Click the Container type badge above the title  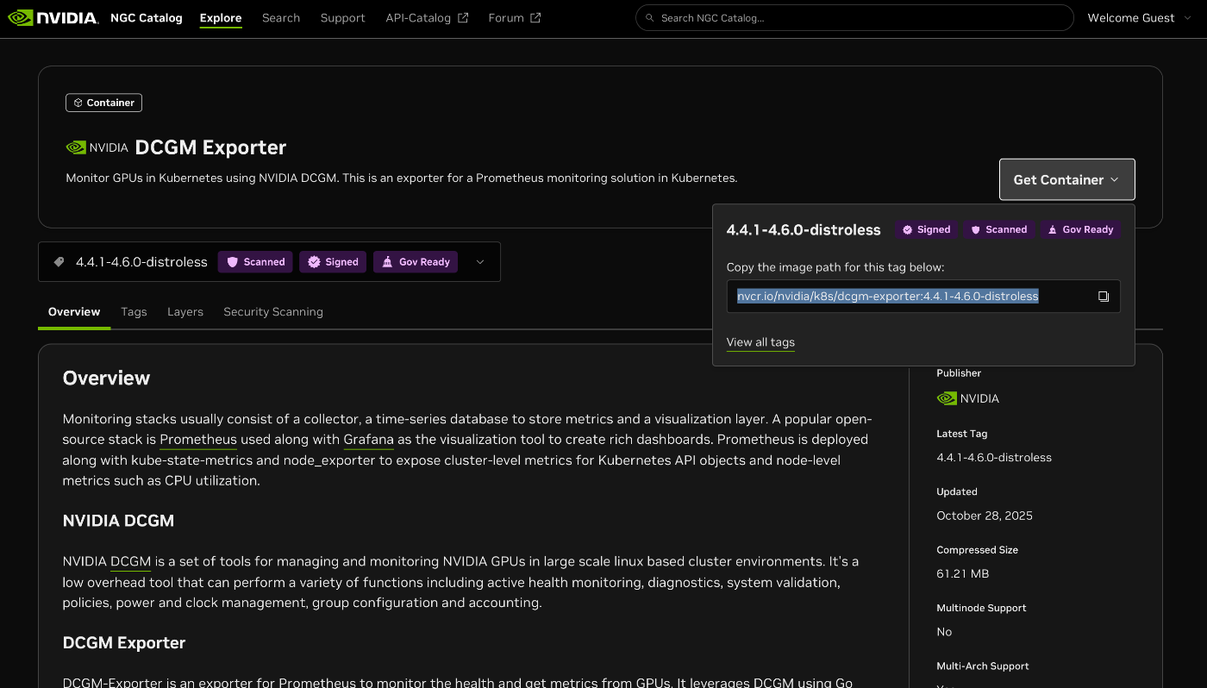103,102
